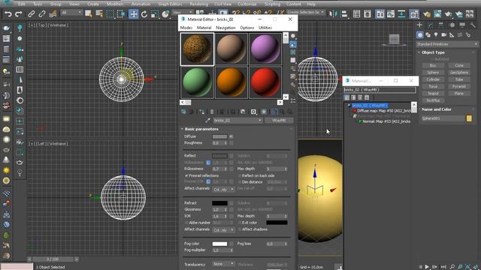Open the Render Setup icon
Image resolution: width=481 pixels, height=270 pixels.
pyautogui.click(x=427, y=13)
